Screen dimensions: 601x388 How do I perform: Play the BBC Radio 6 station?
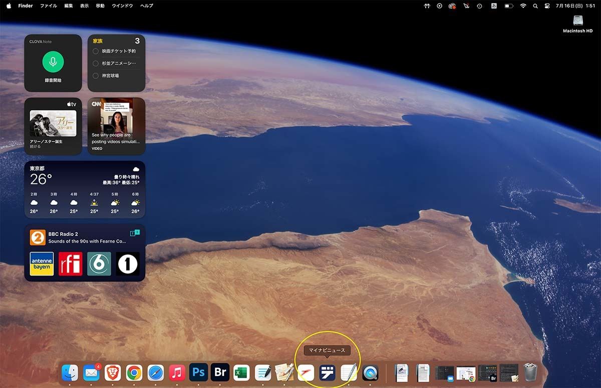(x=99, y=263)
